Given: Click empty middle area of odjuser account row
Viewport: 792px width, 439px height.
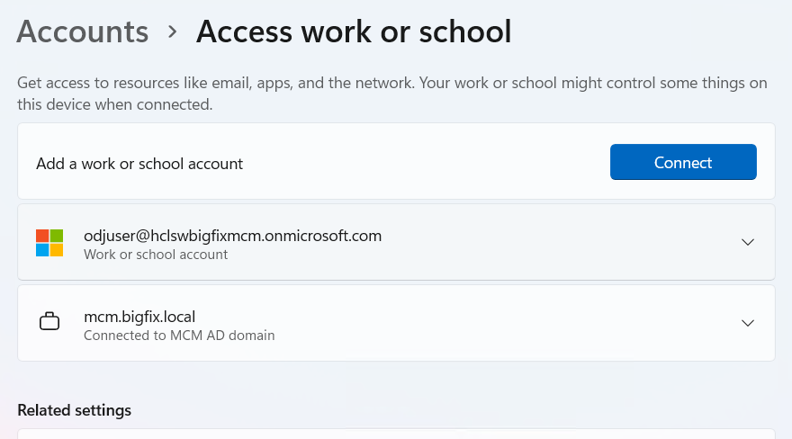Looking at the screenshot, I should (x=540, y=243).
